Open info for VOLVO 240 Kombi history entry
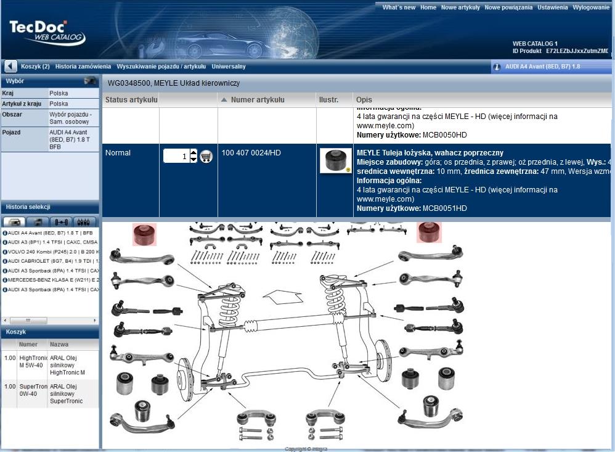Viewport: 615px width, 452px height. pos(5,252)
